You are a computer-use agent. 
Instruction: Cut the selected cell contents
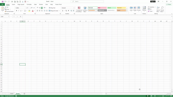6,7
